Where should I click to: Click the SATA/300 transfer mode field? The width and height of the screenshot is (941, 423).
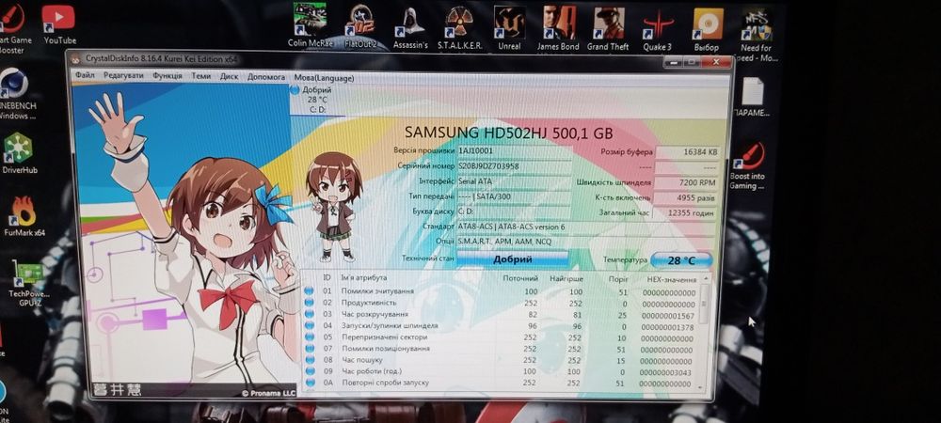pyautogui.click(x=514, y=196)
